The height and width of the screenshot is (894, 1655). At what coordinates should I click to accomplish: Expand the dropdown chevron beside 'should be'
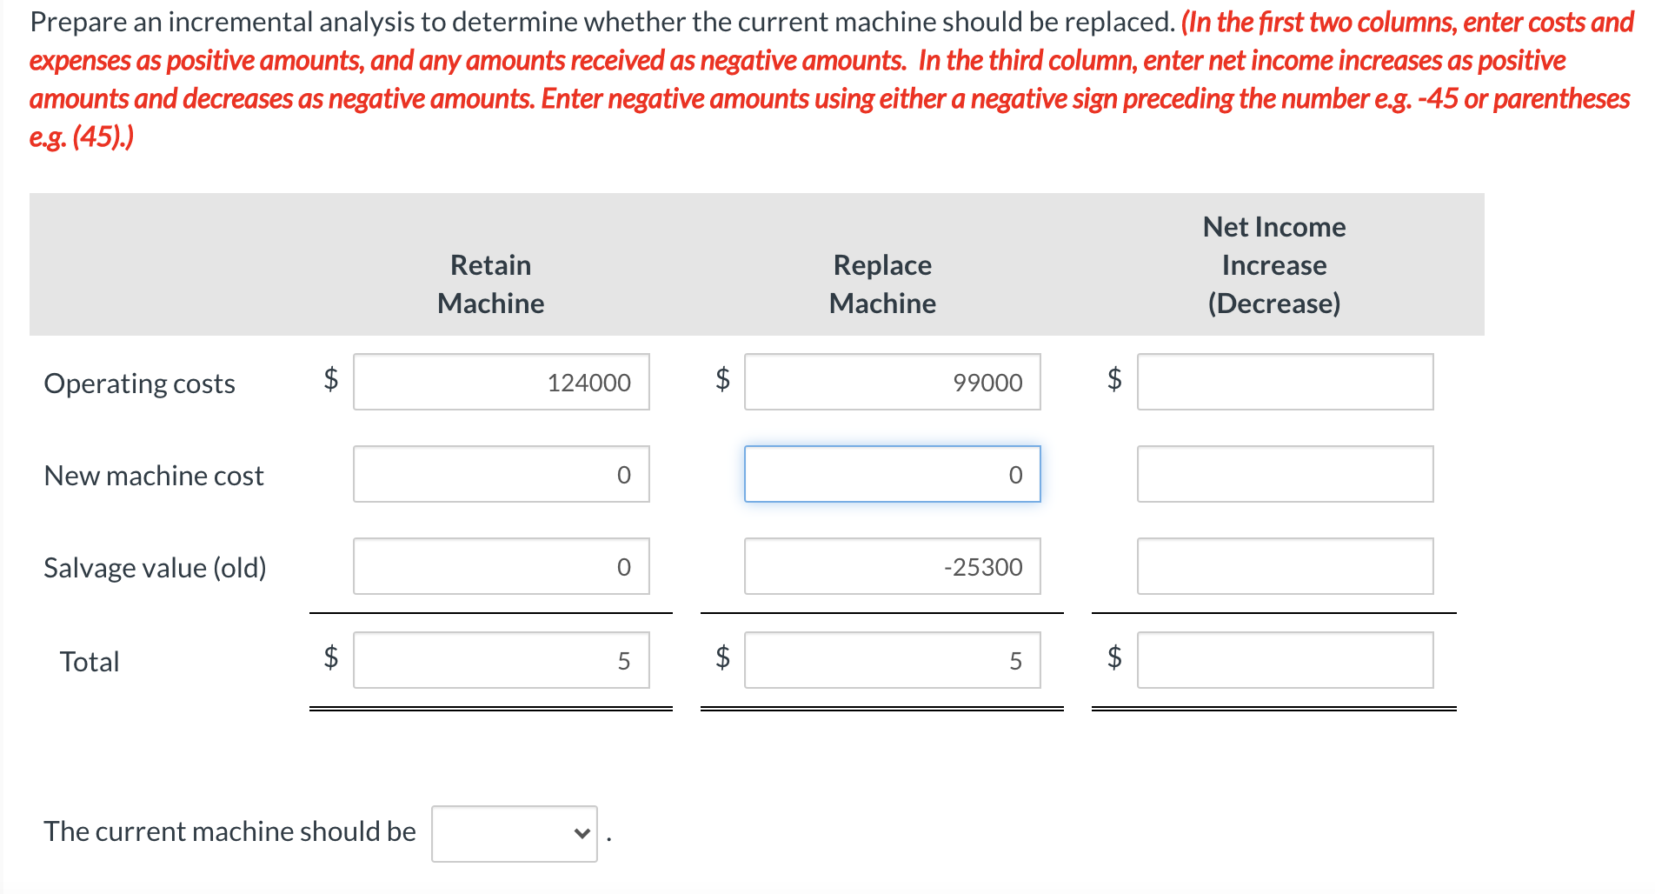pos(581,831)
